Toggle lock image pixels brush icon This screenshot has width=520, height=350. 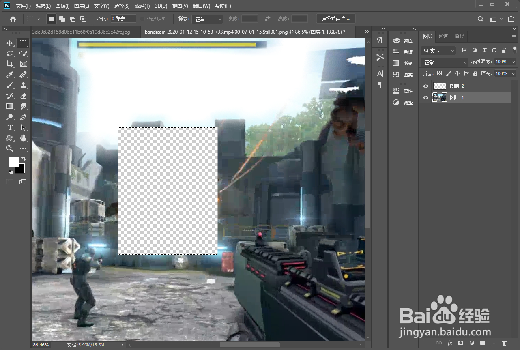pos(448,73)
